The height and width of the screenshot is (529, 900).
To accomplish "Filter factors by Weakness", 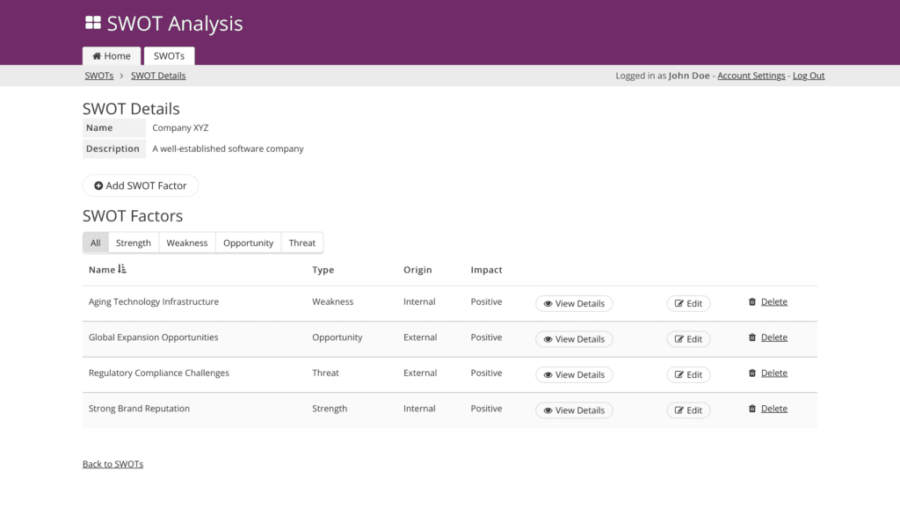I will click(x=187, y=243).
